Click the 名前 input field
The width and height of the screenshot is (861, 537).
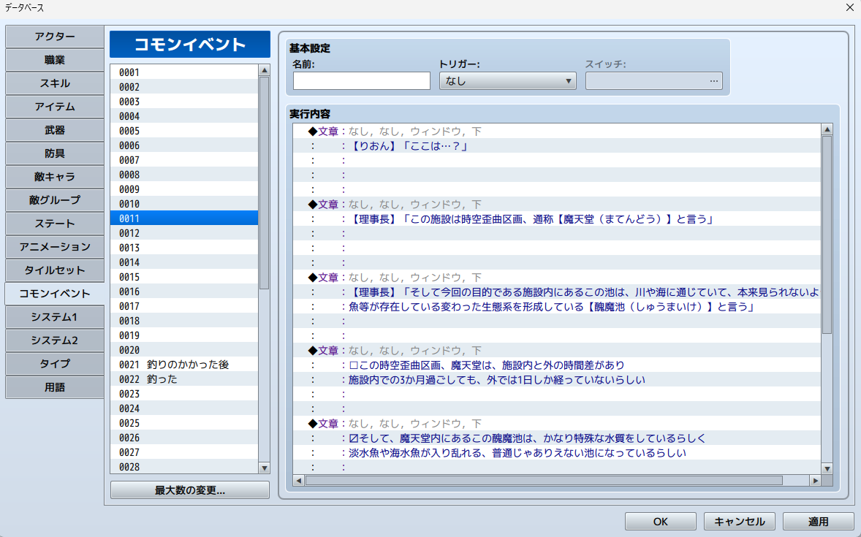[361, 80]
